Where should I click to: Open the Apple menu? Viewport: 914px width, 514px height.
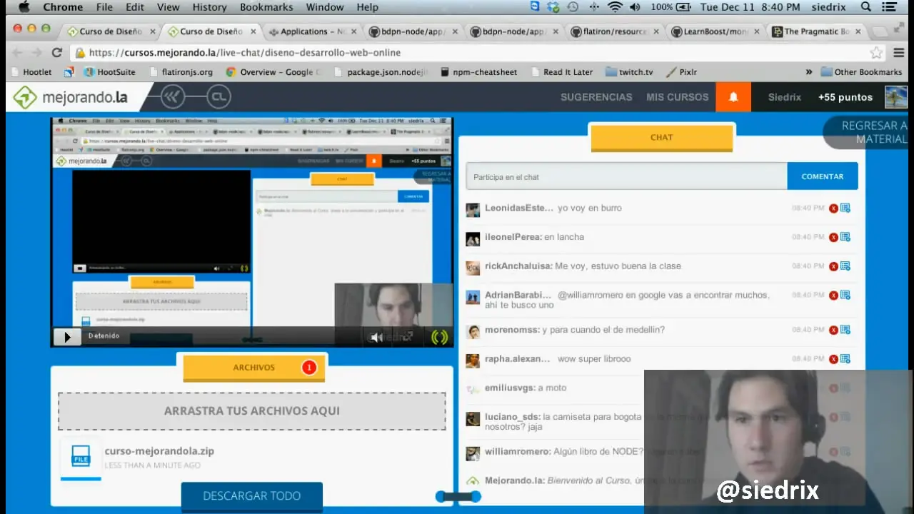(x=24, y=7)
